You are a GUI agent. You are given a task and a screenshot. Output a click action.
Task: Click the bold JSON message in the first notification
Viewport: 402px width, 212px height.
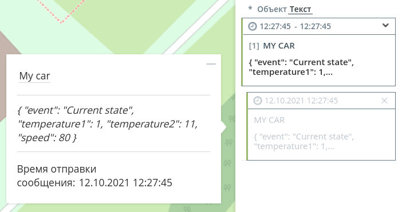(x=301, y=67)
